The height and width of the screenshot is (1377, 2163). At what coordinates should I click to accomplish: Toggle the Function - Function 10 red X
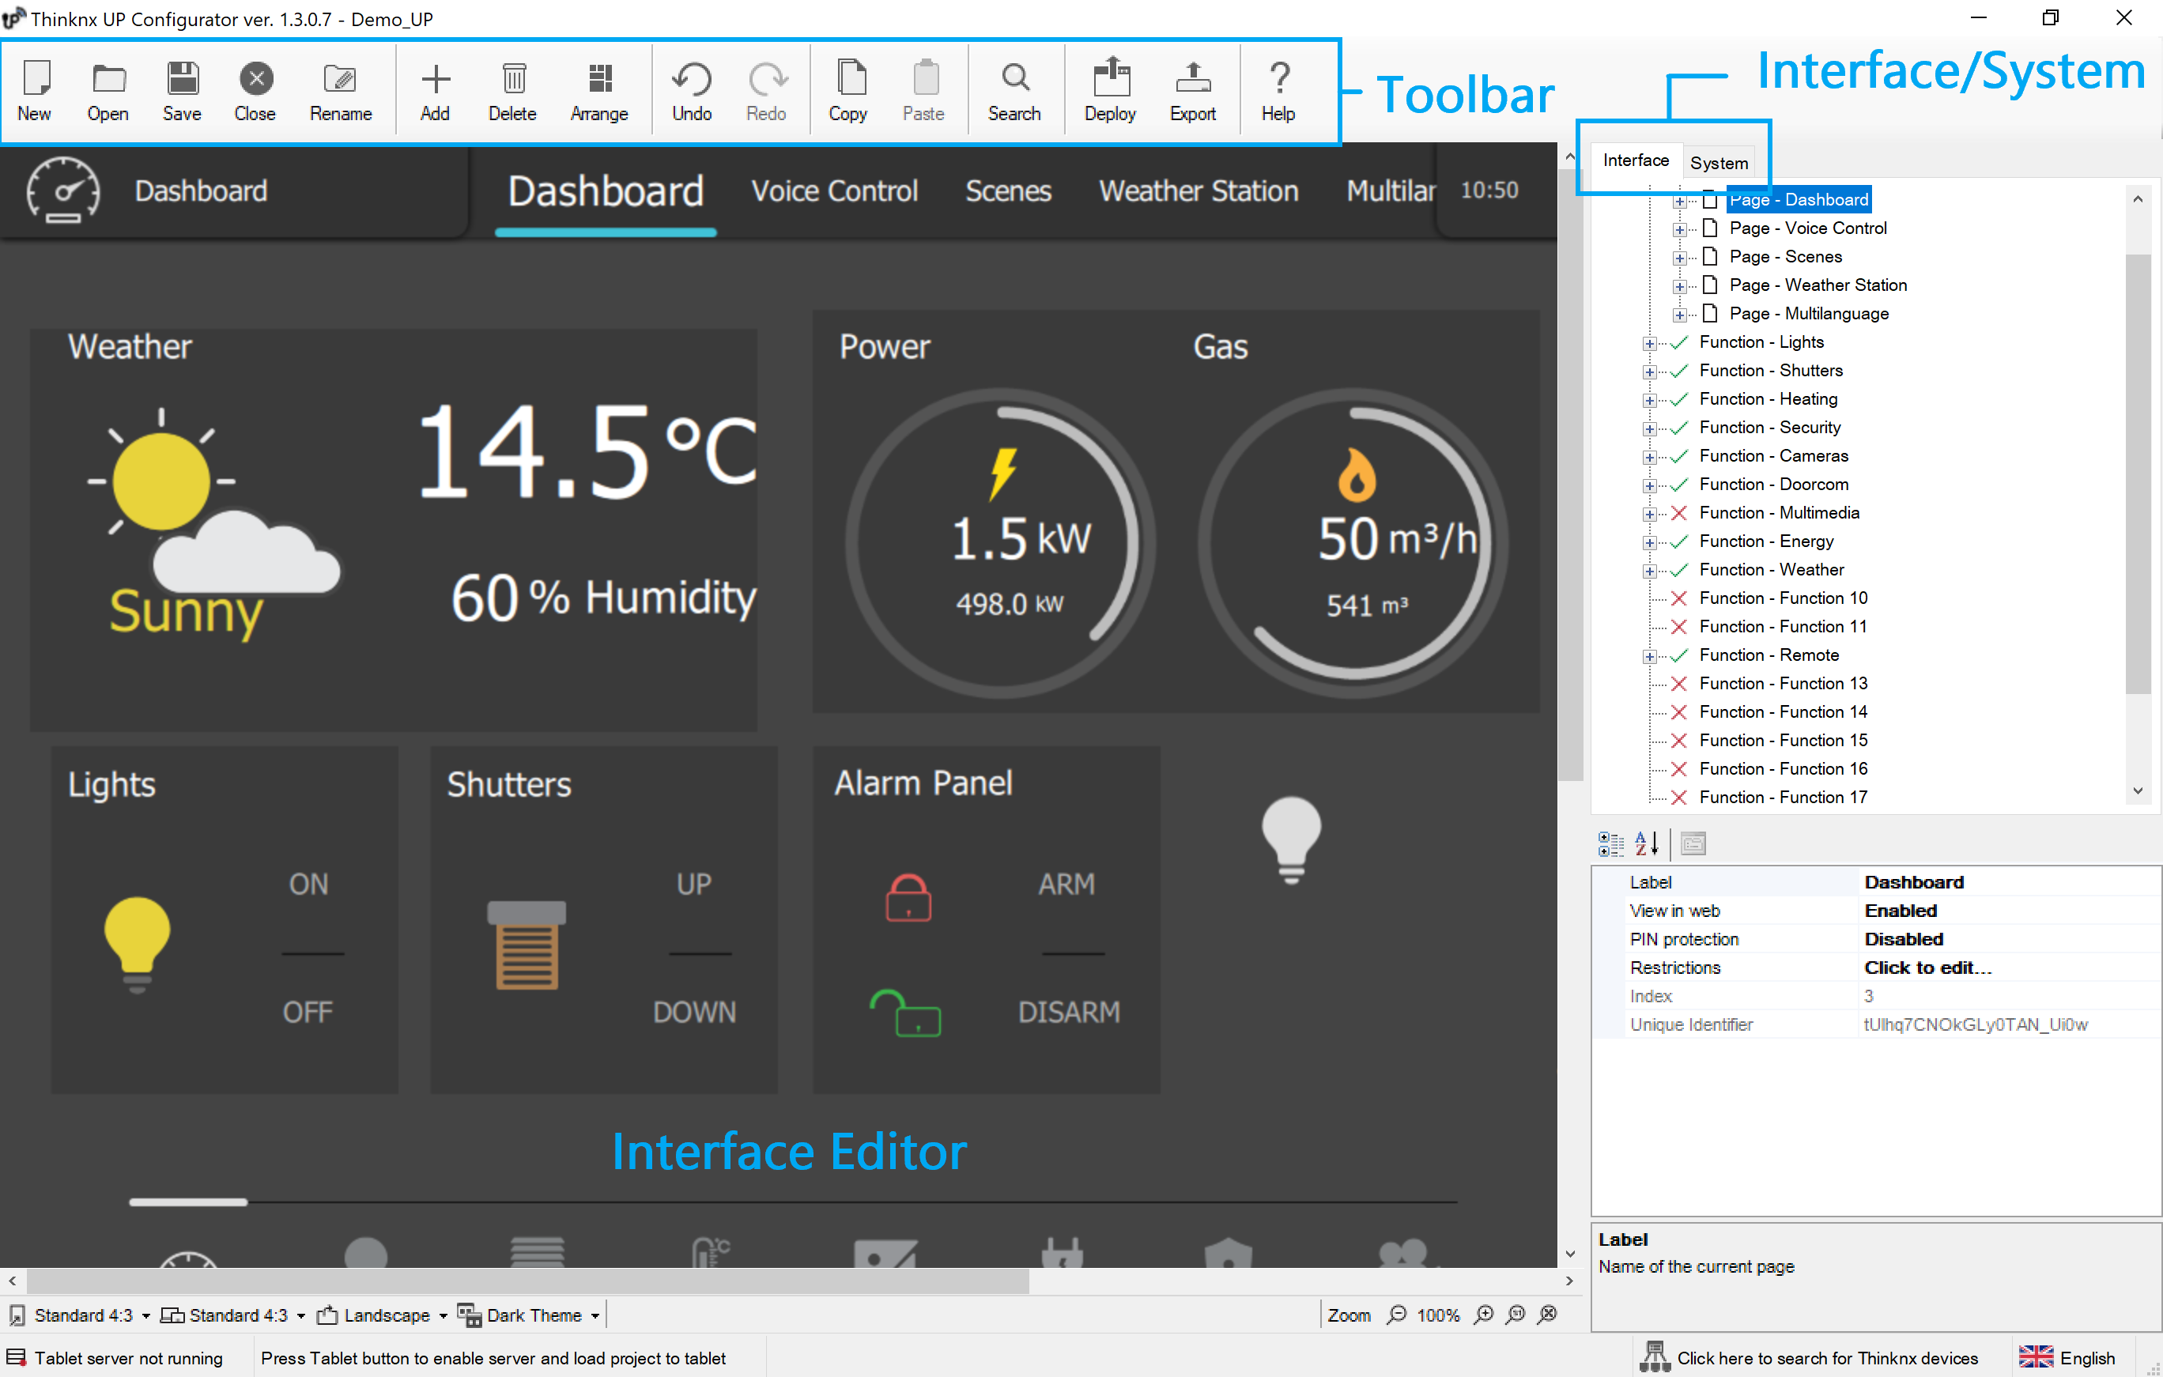pyautogui.click(x=1678, y=598)
